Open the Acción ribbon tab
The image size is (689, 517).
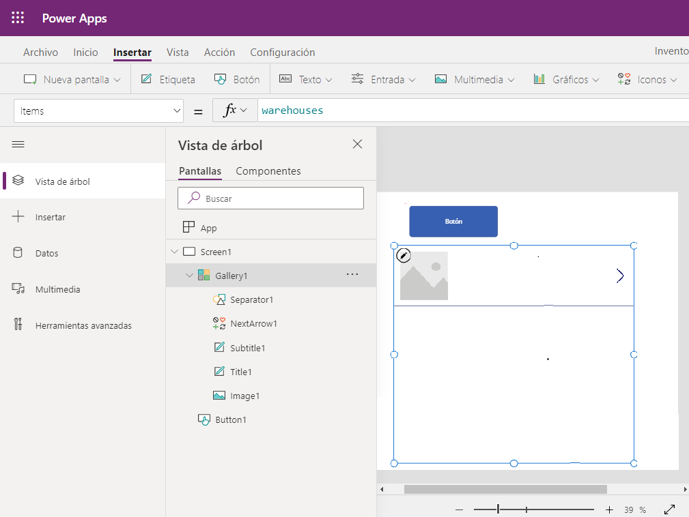click(x=219, y=53)
